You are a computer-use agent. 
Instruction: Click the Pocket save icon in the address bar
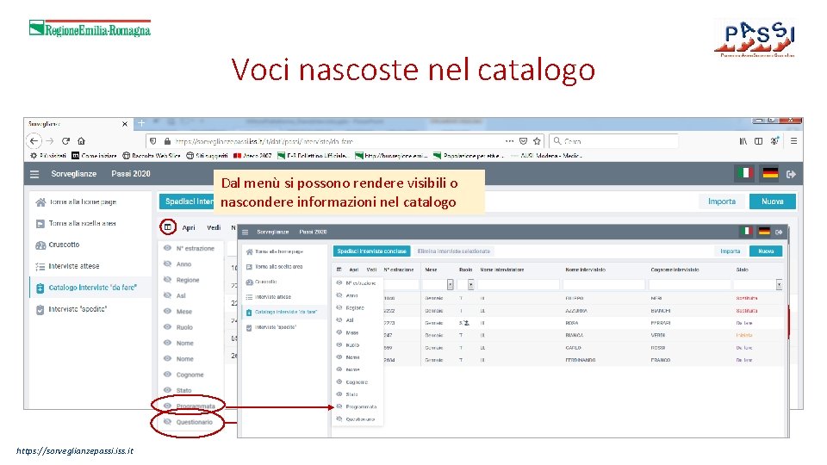tap(523, 141)
